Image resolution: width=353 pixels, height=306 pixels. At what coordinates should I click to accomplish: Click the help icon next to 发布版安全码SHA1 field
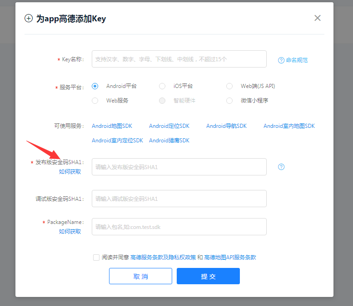pos(281,167)
